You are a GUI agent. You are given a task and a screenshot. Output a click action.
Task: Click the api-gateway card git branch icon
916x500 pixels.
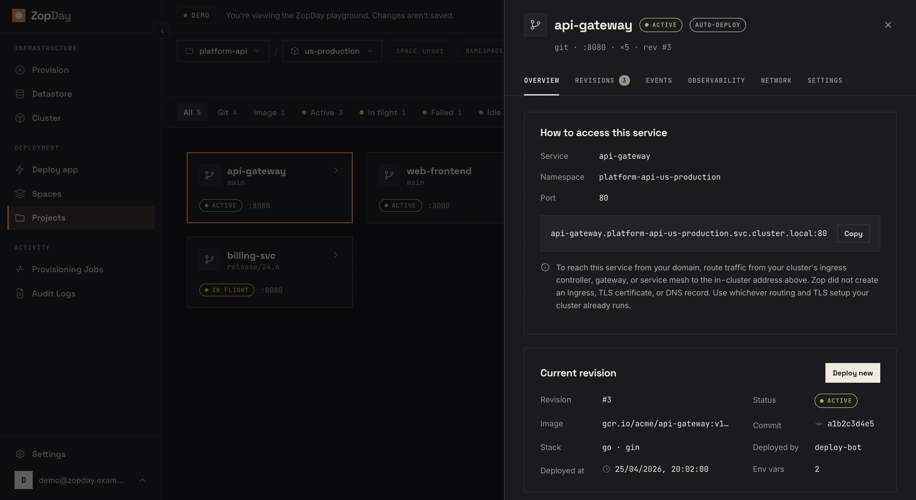(x=209, y=175)
